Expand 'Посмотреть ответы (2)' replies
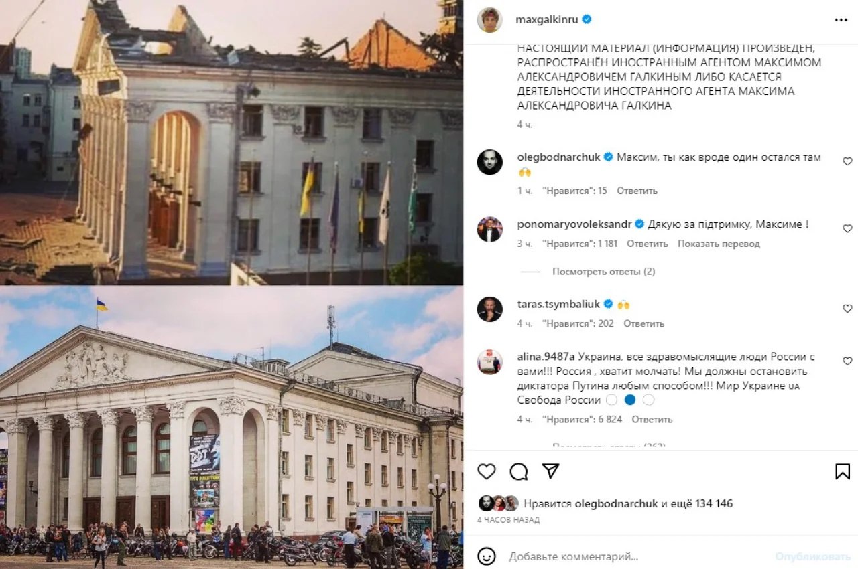 603,272
